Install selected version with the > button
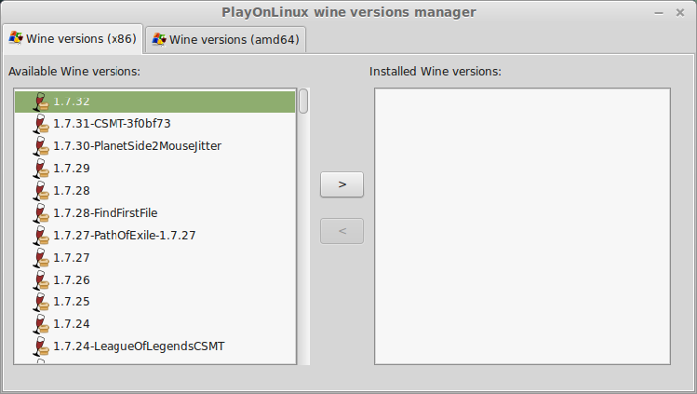Image resolution: width=697 pixels, height=394 pixels. (342, 184)
